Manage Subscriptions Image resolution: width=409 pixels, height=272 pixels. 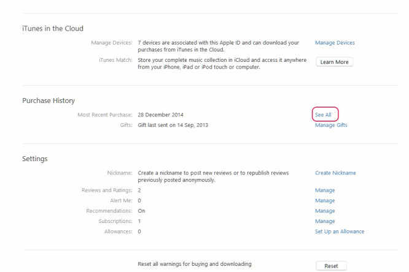(x=325, y=221)
